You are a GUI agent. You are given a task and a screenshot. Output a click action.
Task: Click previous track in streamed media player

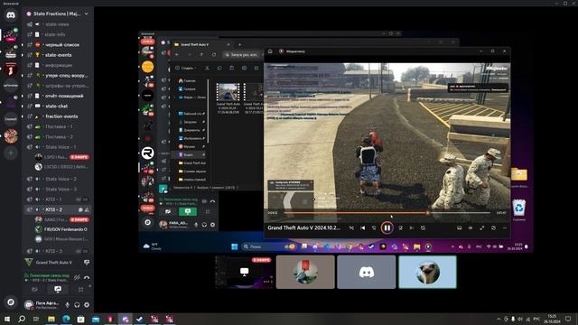[363, 228]
